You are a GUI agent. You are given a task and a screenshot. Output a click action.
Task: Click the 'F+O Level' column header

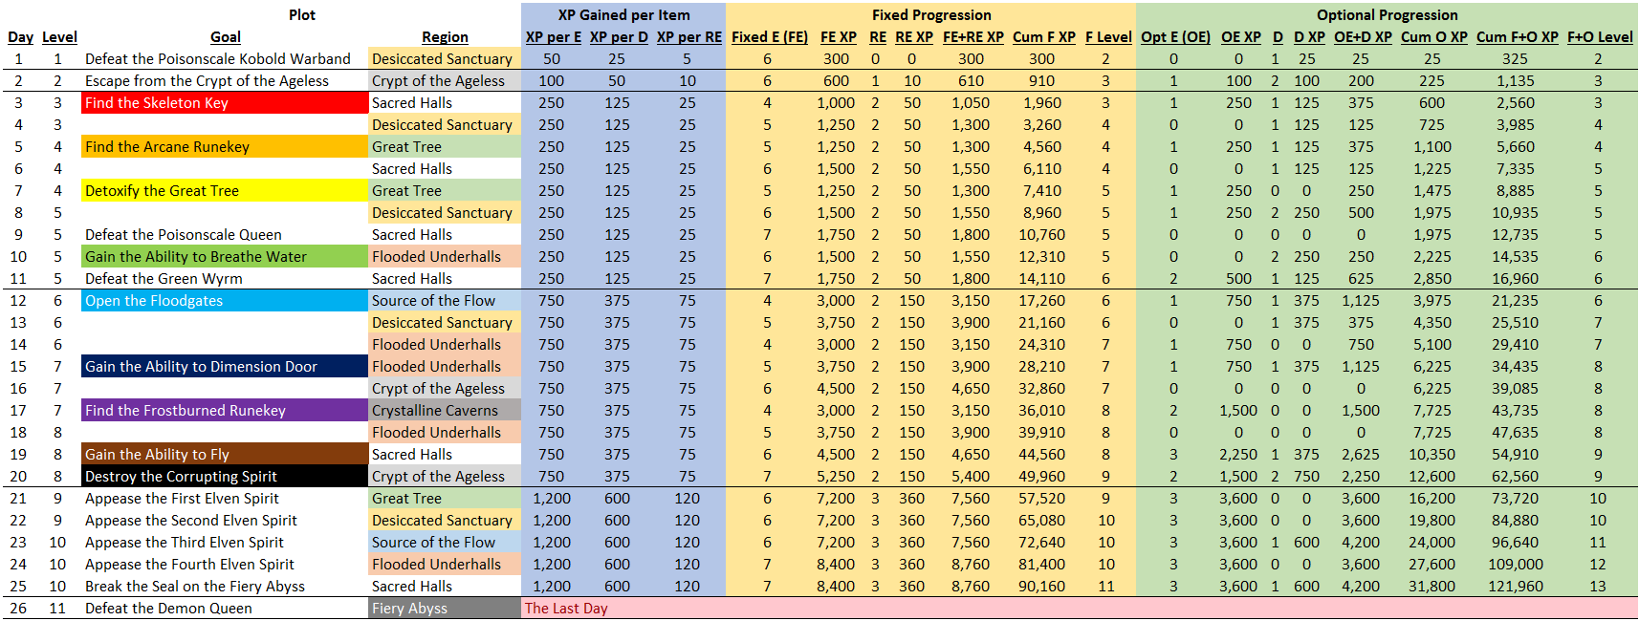pos(1600,37)
